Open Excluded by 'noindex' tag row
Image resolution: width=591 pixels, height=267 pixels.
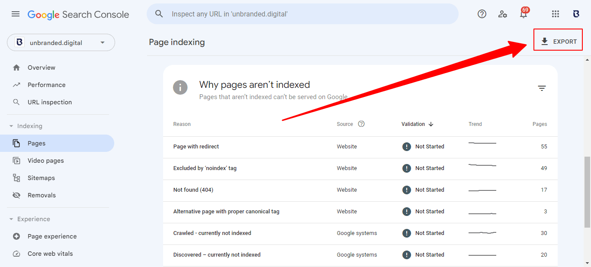(x=360, y=169)
